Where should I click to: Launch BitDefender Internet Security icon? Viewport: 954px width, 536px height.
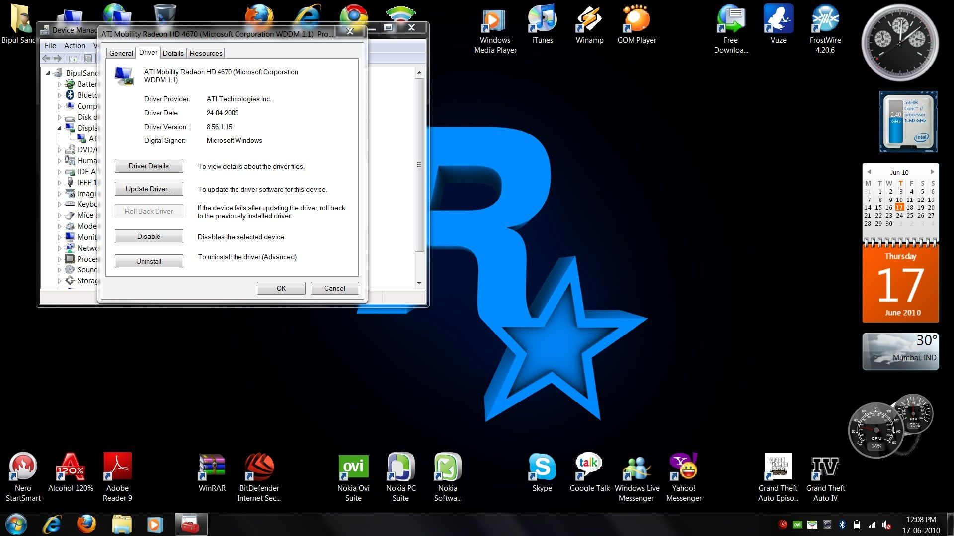coord(259,477)
